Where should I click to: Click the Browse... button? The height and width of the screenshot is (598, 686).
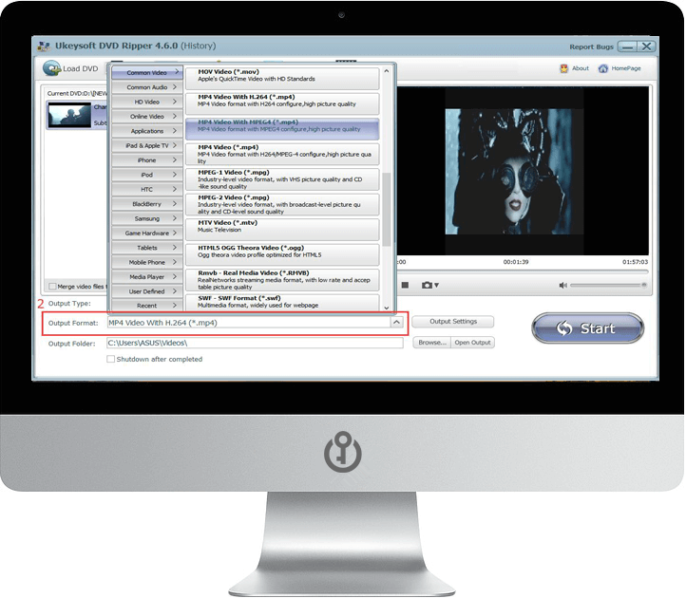pos(431,343)
